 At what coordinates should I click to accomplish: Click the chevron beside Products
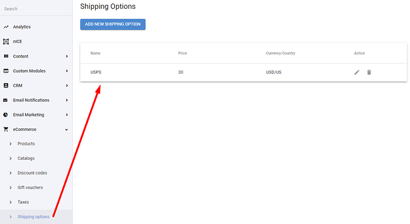(x=11, y=144)
